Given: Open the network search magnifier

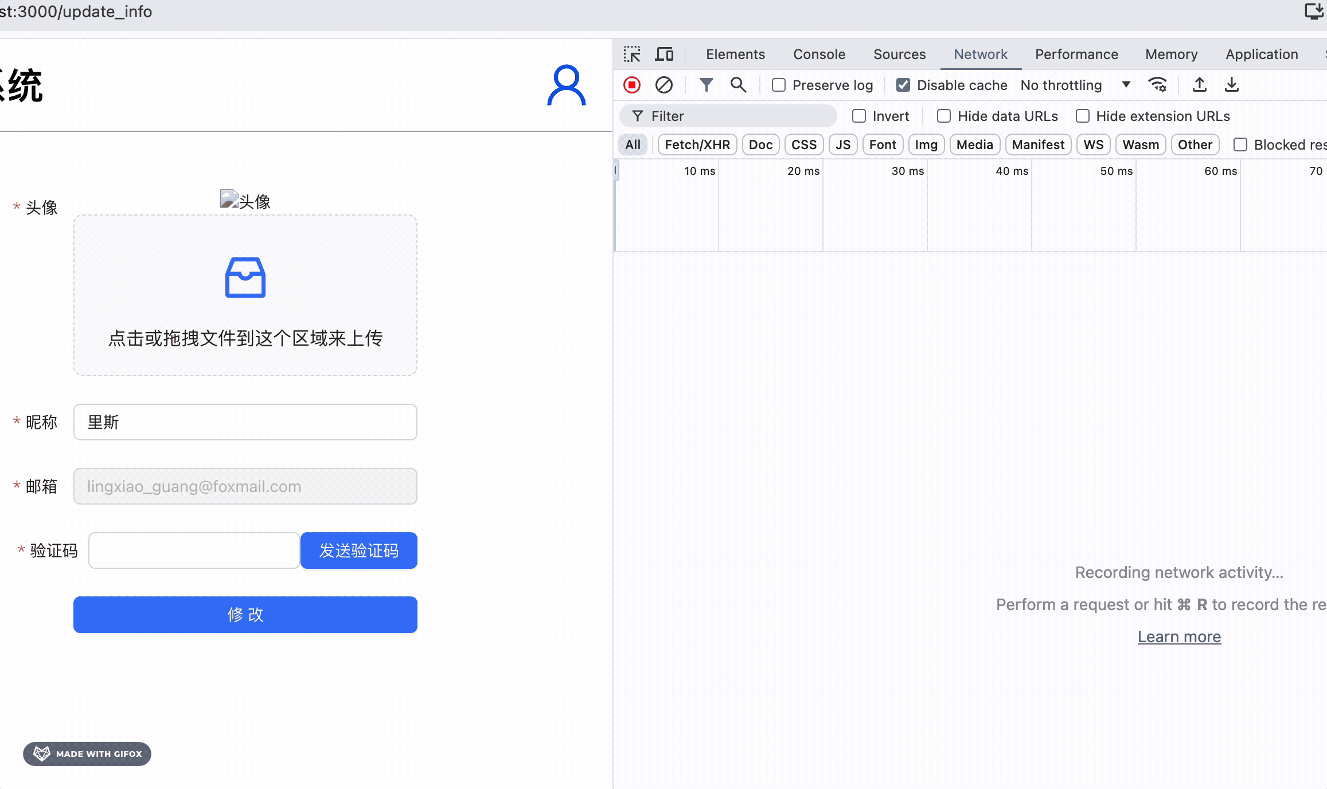Looking at the screenshot, I should point(738,85).
